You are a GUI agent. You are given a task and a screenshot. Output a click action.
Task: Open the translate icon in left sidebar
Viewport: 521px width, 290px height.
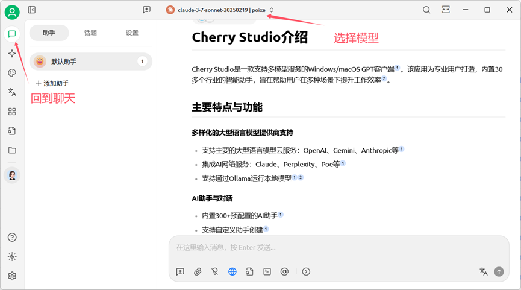pos(12,92)
